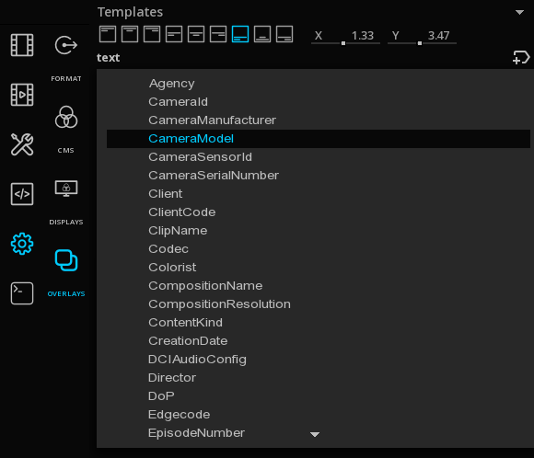Select ClipName metadata entry
The image size is (534, 458).
pos(178,230)
